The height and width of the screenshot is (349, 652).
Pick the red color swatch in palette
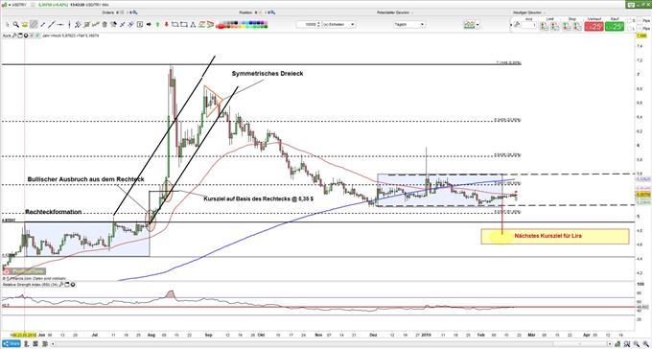[221, 27]
